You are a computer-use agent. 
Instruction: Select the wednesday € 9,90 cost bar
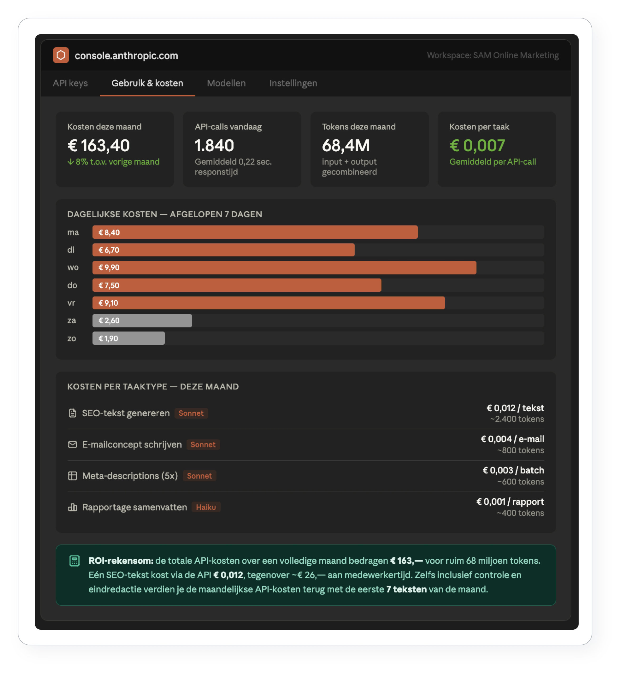click(x=284, y=268)
